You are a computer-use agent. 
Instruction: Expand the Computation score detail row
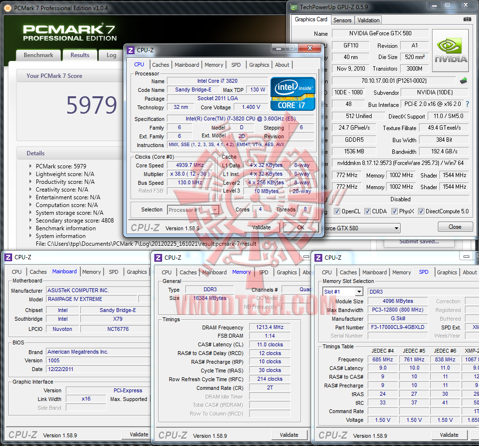click(x=30, y=205)
